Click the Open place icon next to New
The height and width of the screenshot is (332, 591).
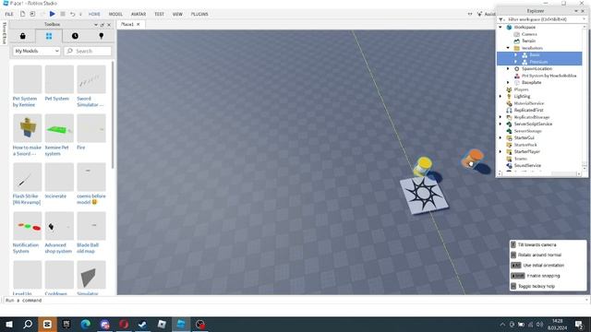tap(32, 14)
